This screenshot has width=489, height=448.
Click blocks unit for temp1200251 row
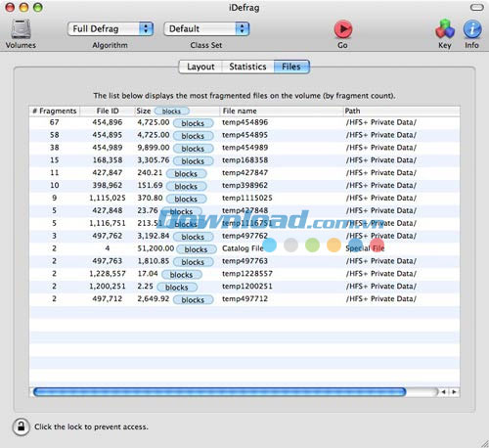click(177, 288)
